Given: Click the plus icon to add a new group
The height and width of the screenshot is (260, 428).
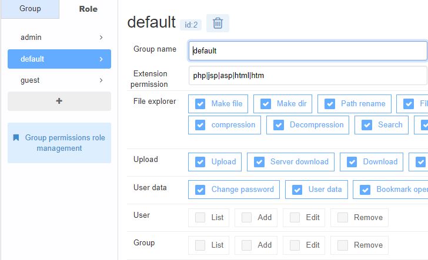Looking at the screenshot, I should [x=59, y=101].
